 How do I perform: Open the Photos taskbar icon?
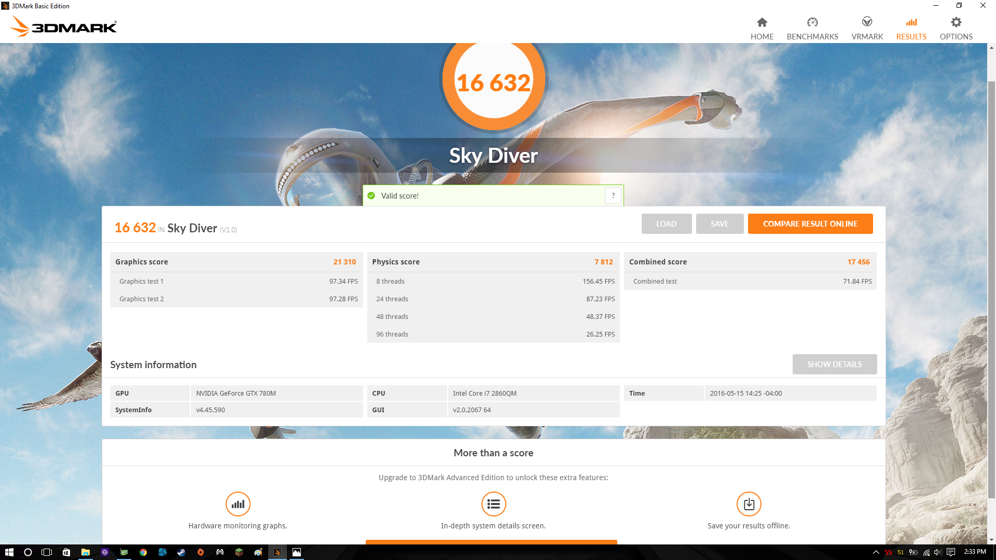(296, 552)
